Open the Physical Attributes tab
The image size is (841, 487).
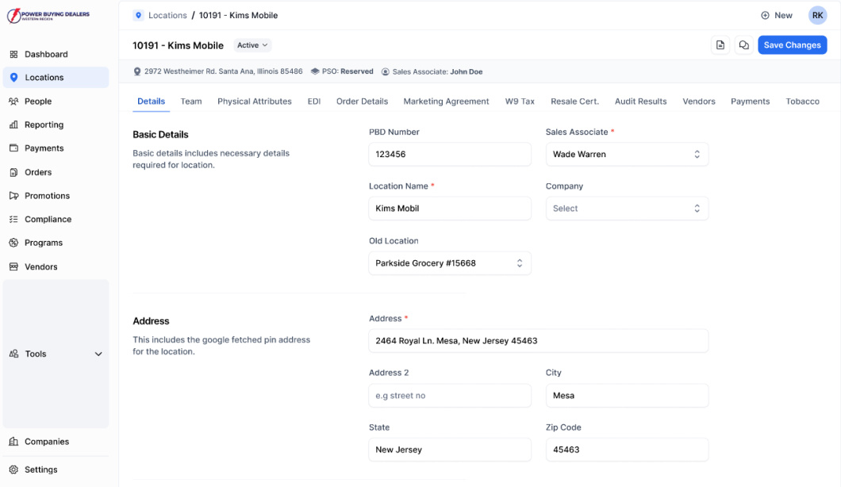pyautogui.click(x=254, y=102)
